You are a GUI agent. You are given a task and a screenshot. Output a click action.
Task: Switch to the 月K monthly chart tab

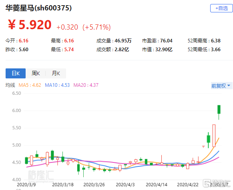pyautogui.click(x=56, y=73)
